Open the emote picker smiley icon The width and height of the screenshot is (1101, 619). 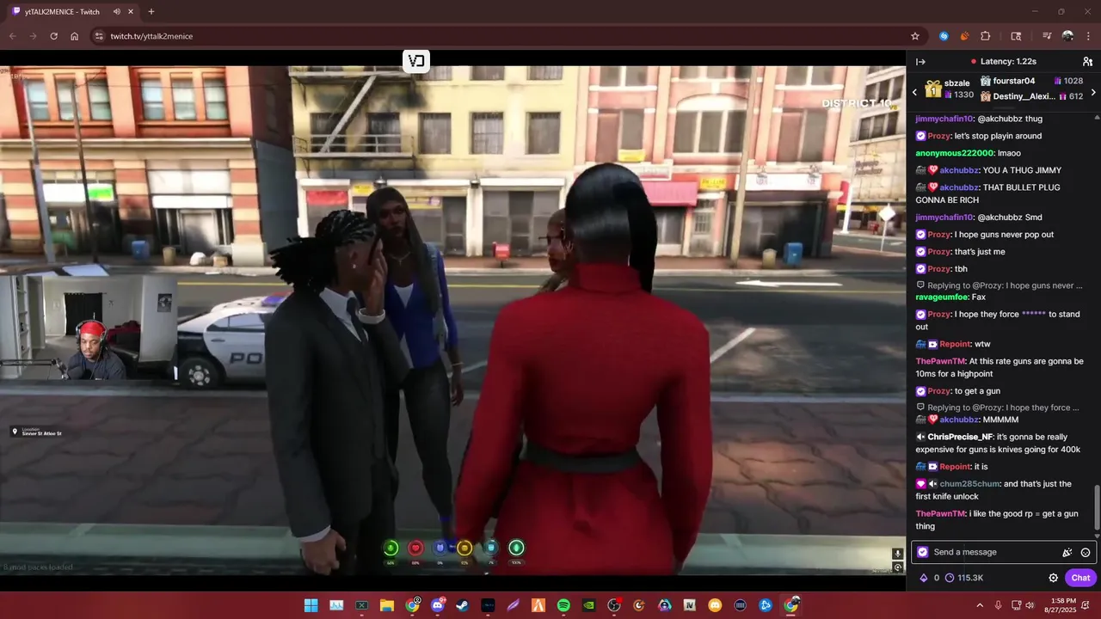click(x=1086, y=553)
